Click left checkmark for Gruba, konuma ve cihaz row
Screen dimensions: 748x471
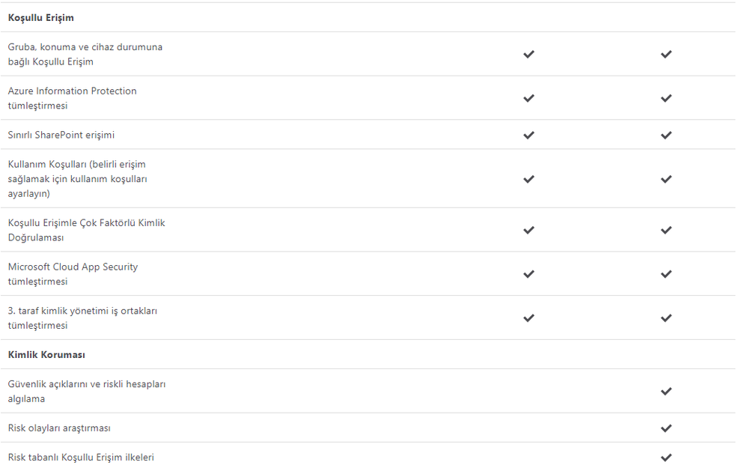pos(529,54)
